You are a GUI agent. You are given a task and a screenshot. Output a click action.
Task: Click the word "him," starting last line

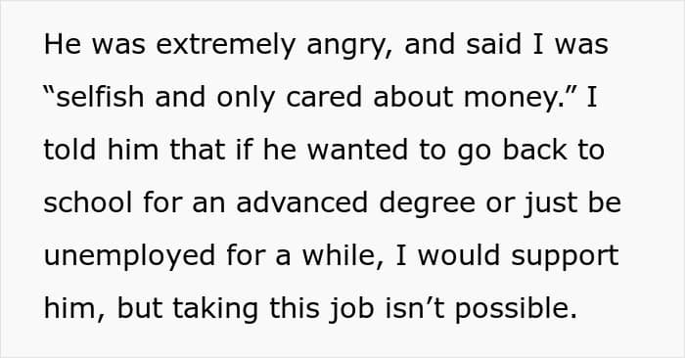(x=74, y=309)
